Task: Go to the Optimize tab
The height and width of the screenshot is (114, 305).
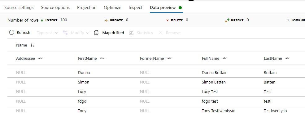Action: 112,7
